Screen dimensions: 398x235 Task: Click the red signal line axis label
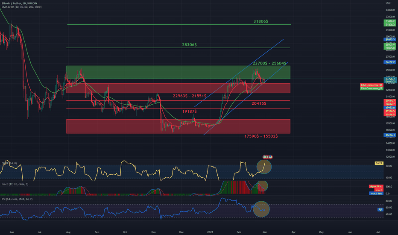(376, 186)
